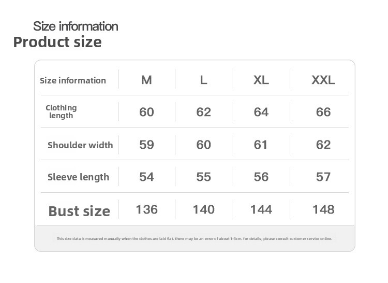Screen dimensions: 388x283
Task: Click the clothing length value 60
Action: pyautogui.click(x=146, y=112)
